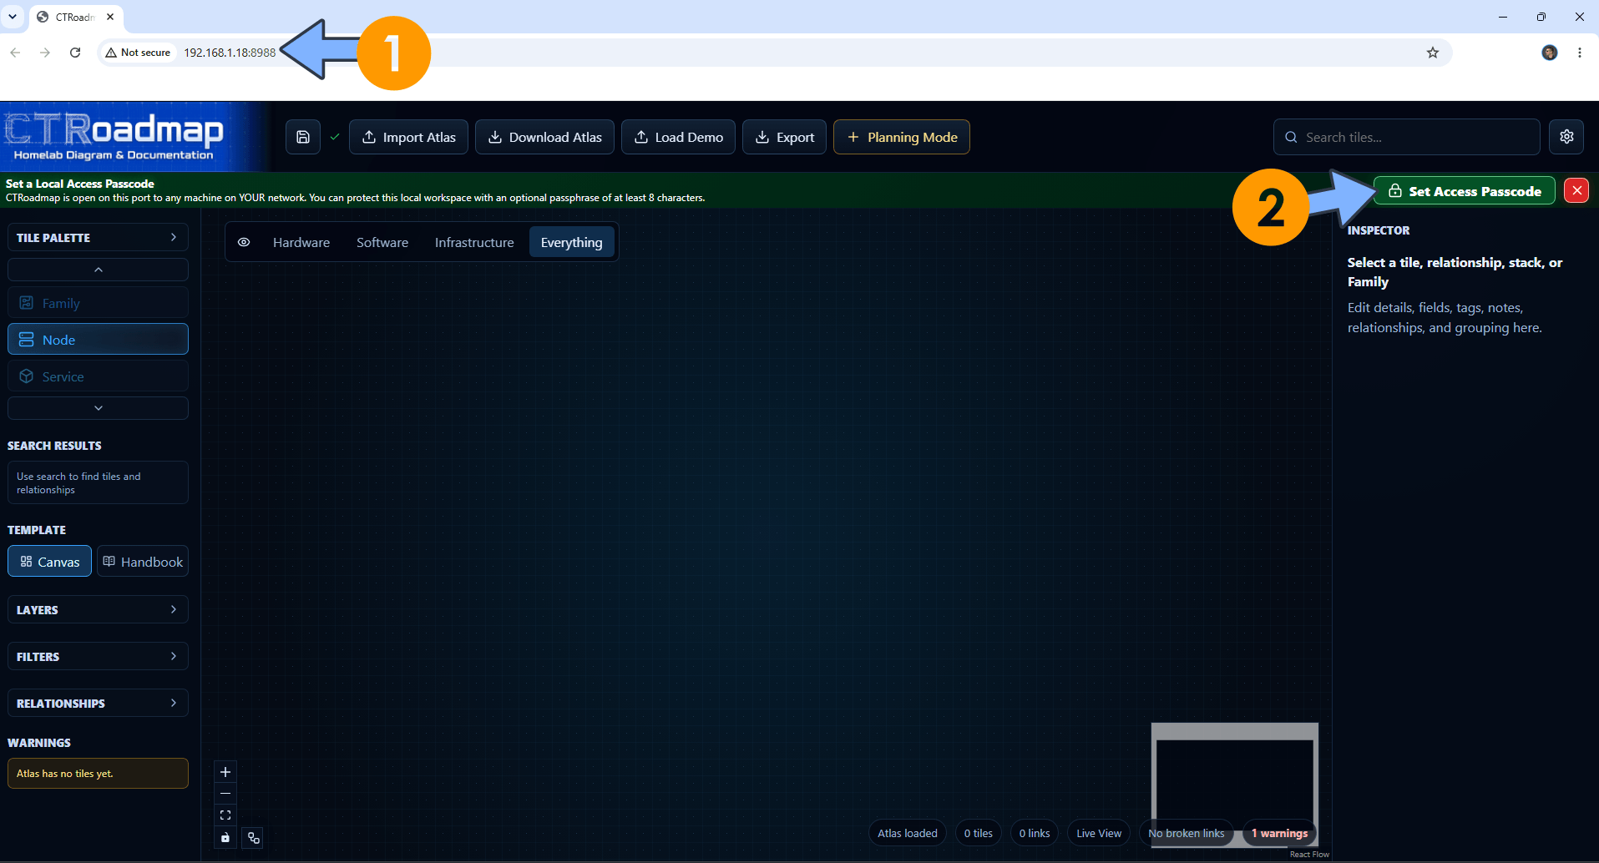This screenshot has width=1599, height=863.
Task: Choose the Handbook template
Action: (x=143, y=562)
